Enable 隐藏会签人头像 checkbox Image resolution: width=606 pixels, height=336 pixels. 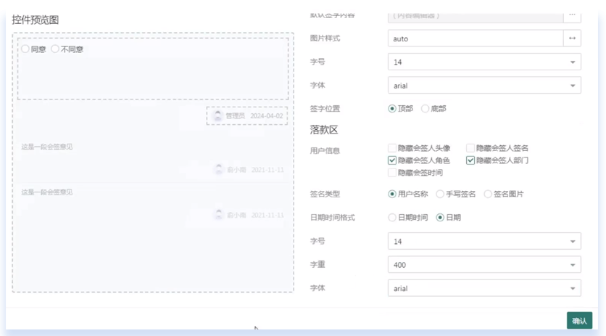(392, 148)
